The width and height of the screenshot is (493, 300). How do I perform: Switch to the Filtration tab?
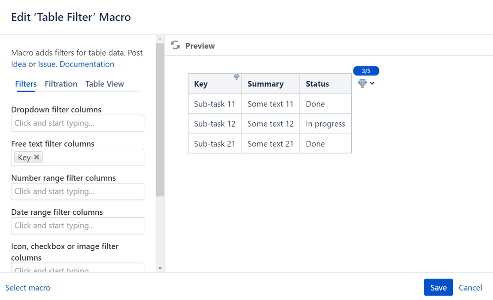[x=61, y=84]
